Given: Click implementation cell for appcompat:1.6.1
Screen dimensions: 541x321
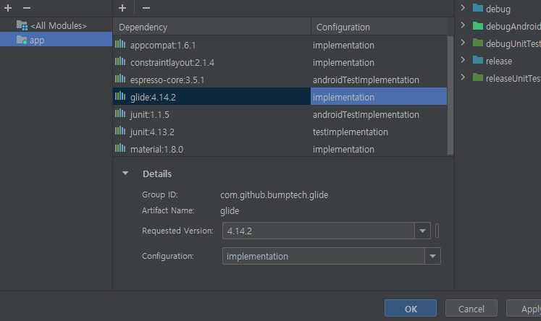Looking at the screenshot, I should point(379,45).
